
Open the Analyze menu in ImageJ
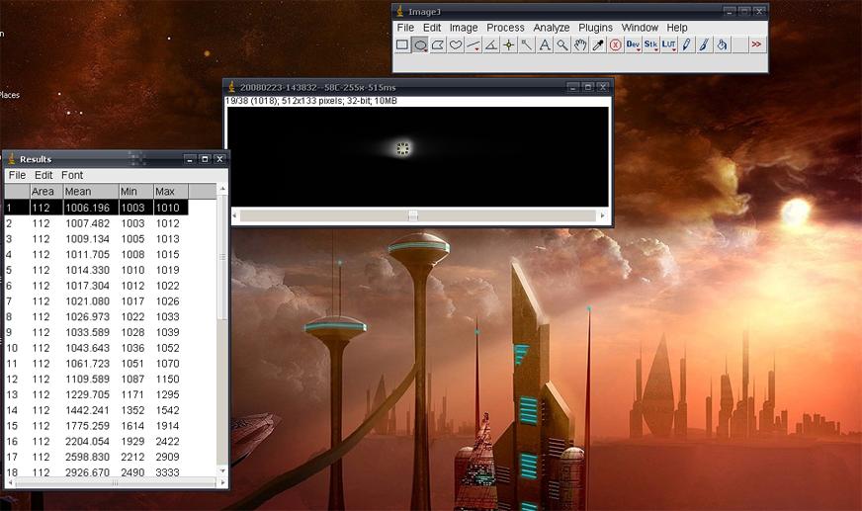[552, 28]
